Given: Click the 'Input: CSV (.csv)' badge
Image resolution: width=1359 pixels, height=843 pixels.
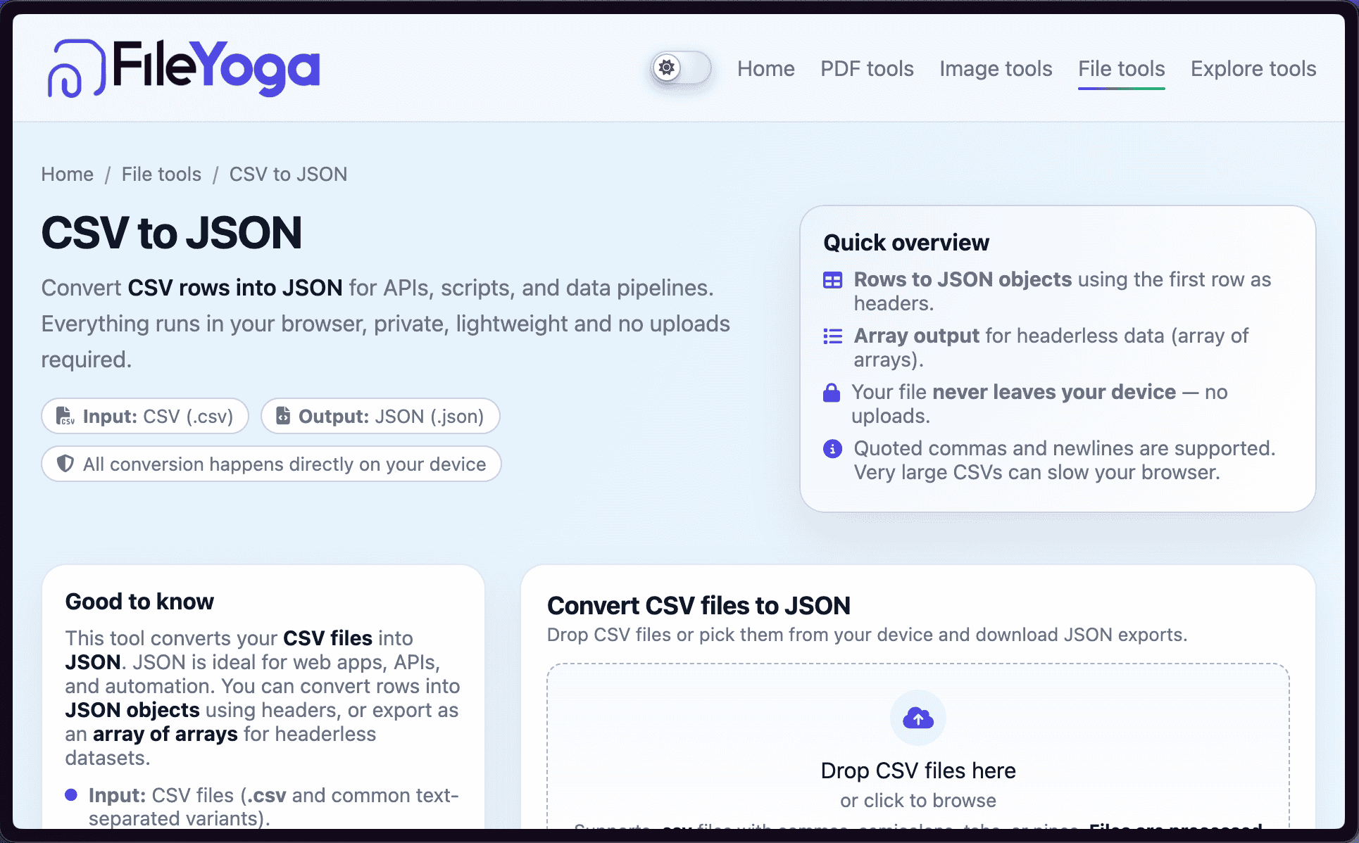Looking at the screenshot, I should (145, 416).
